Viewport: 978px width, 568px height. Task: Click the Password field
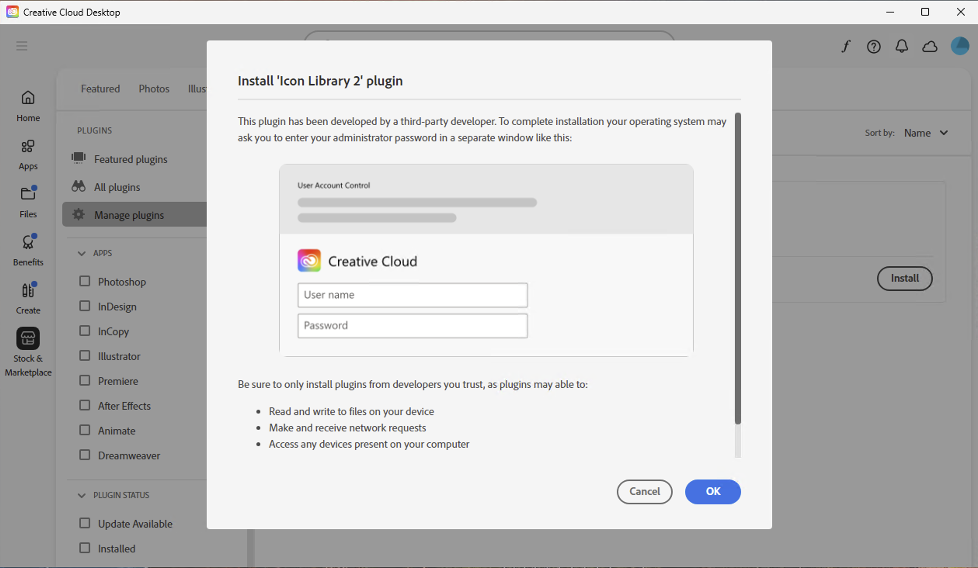click(412, 326)
